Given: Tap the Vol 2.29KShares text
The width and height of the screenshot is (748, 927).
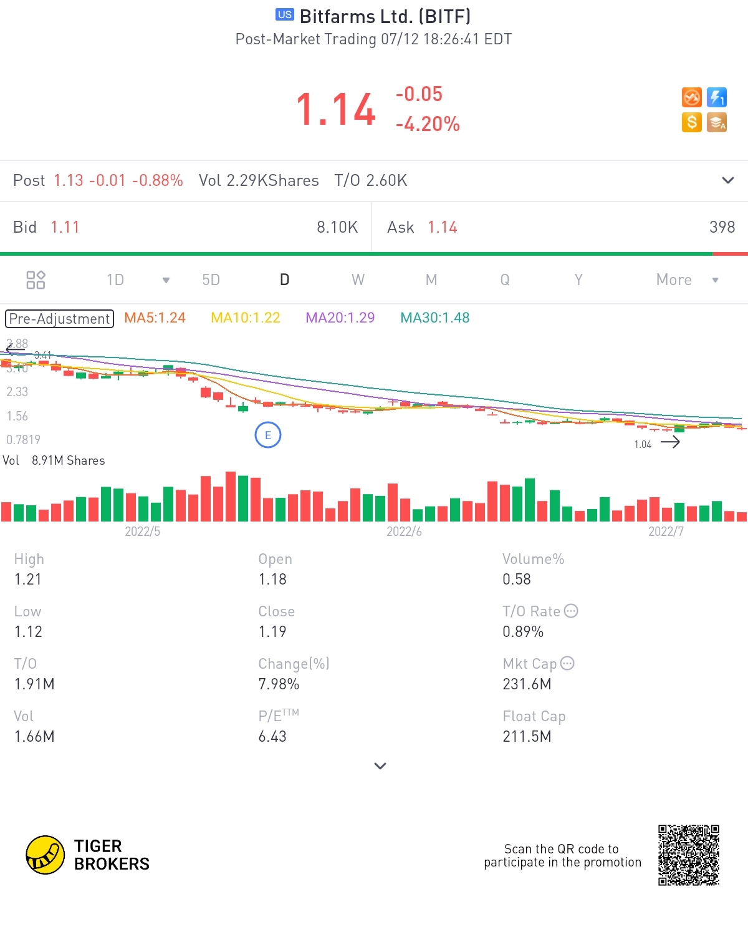Looking at the screenshot, I should click(259, 180).
